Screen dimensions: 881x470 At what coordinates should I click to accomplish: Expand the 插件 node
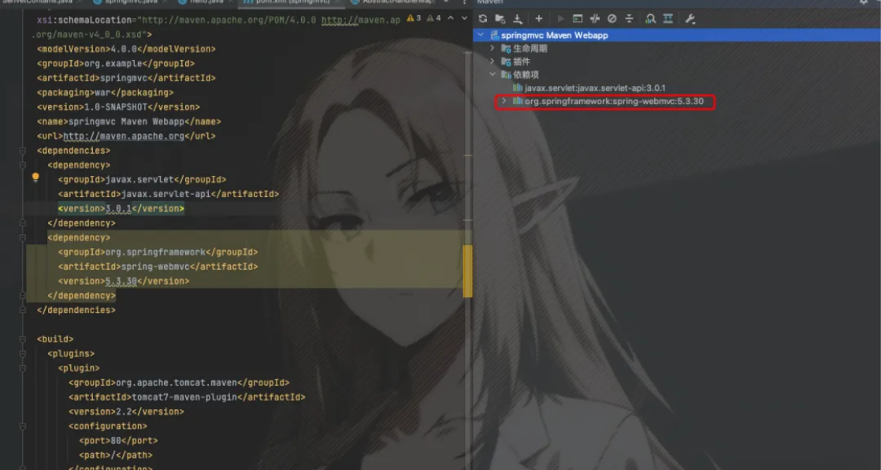click(x=493, y=62)
